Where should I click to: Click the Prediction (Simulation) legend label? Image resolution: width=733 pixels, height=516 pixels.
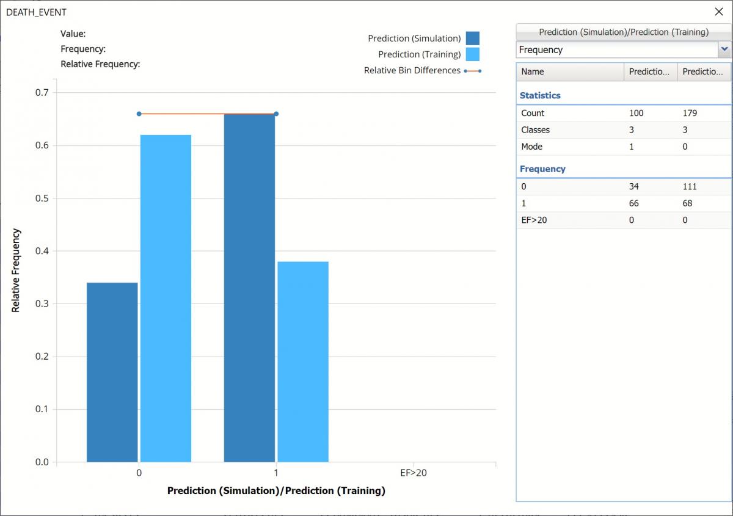[414, 38]
